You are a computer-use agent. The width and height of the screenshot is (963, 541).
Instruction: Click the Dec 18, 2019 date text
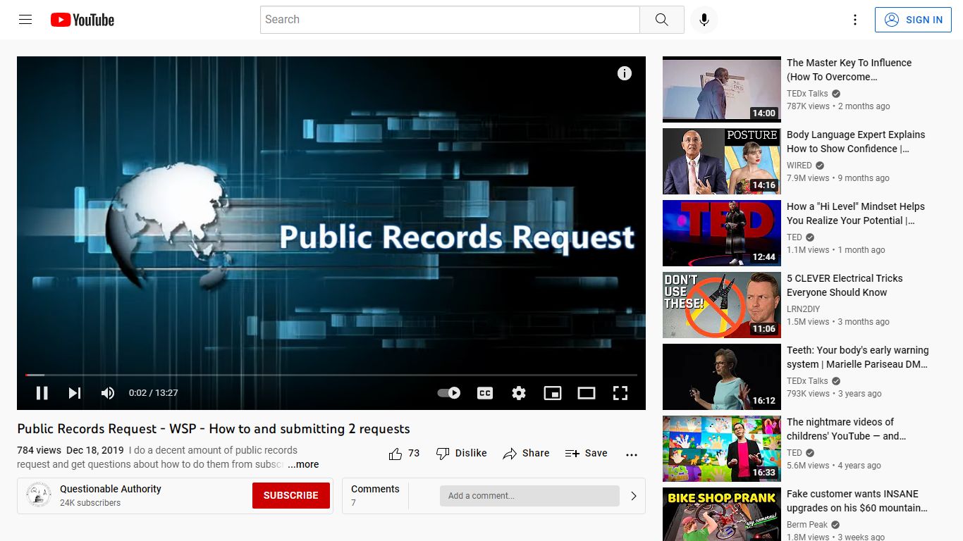click(x=94, y=450)
